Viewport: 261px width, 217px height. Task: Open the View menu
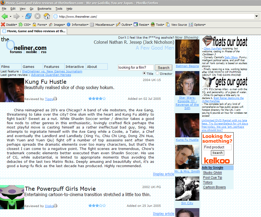tap(23, 9)
